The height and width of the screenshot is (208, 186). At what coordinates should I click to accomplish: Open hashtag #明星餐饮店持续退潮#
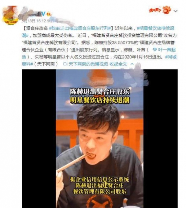[x=98, y=32]
